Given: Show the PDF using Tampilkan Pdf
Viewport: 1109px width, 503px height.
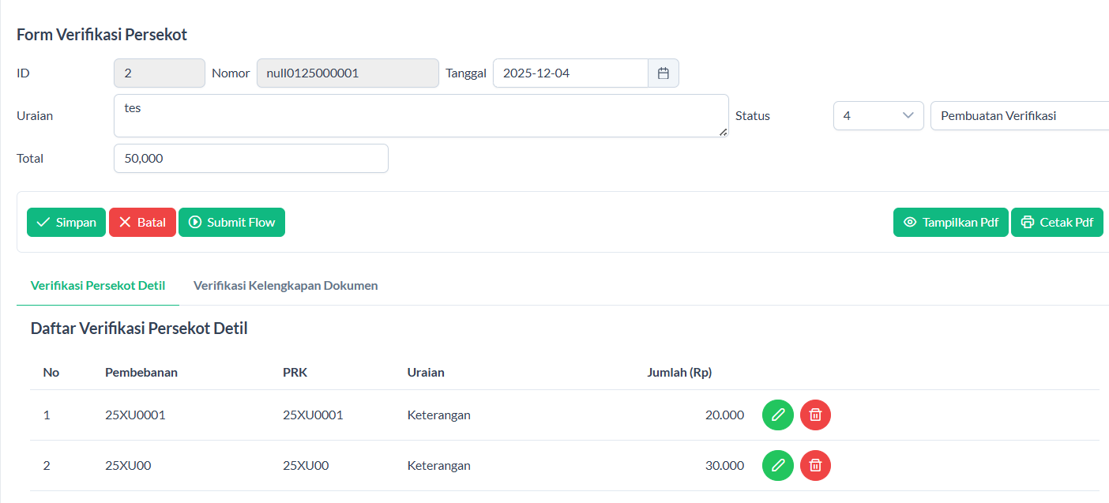Looking at the screenshot, I should [x=950, y=223].
